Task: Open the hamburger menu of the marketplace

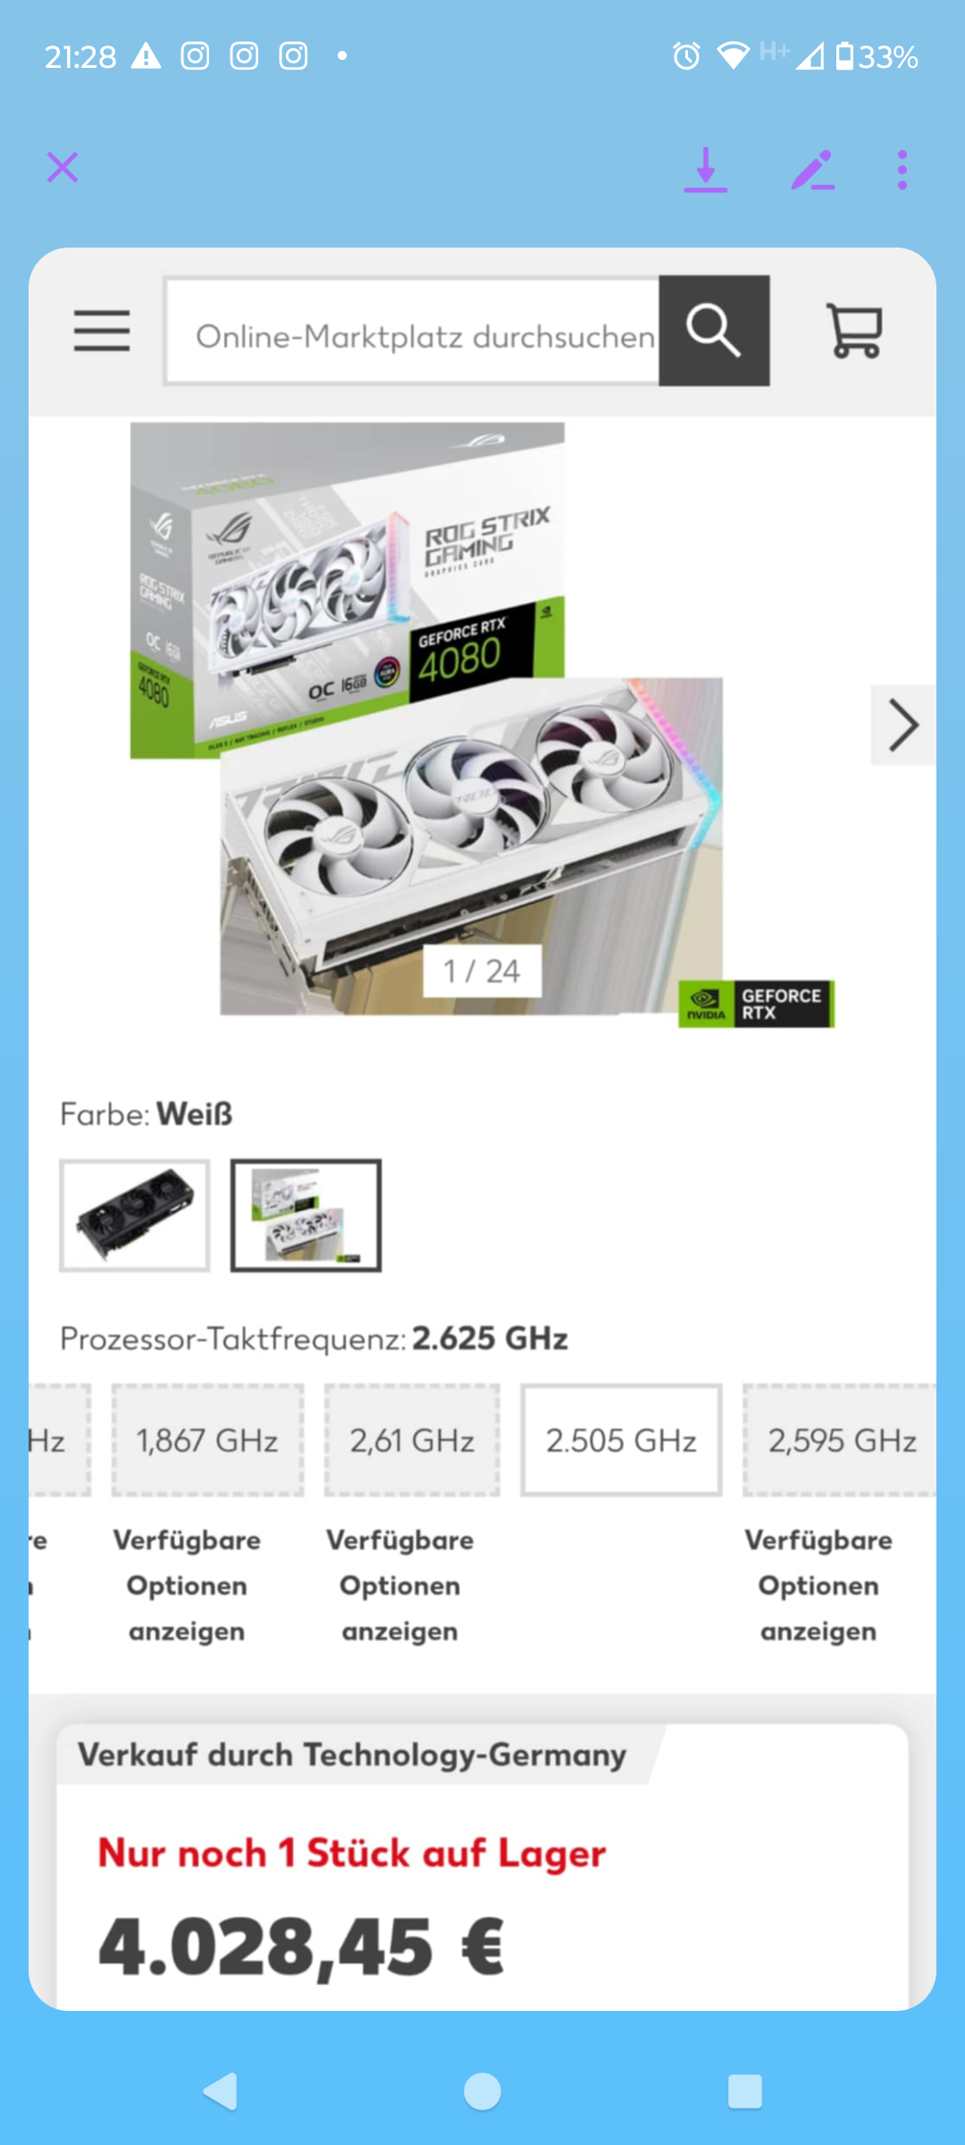Action: click(102, 331)
